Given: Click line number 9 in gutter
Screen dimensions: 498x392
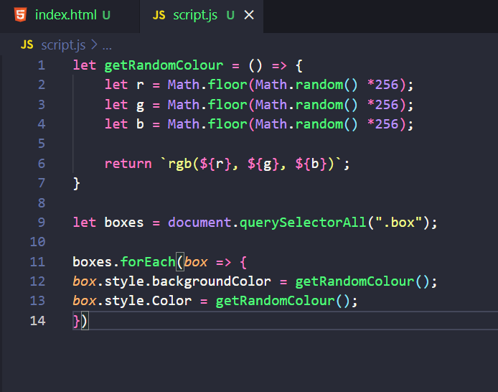Looking at the screenshot, I should (x=42, y=223).
